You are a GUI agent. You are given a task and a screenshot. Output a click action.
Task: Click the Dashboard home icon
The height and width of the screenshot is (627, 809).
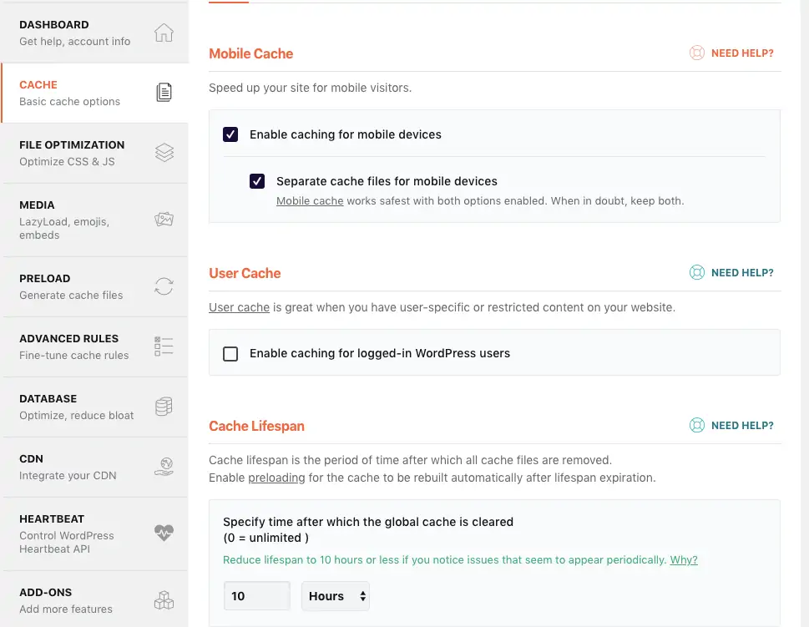pyautogui.click(x=164, y=33)
